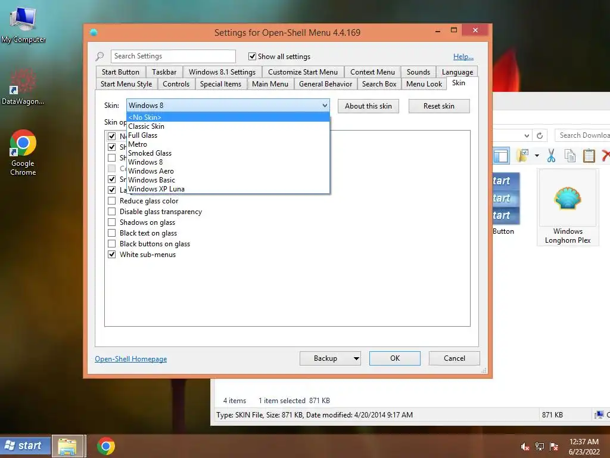Focus the Search Settings field
610x458 pixels.
click(x=173, y=56)
